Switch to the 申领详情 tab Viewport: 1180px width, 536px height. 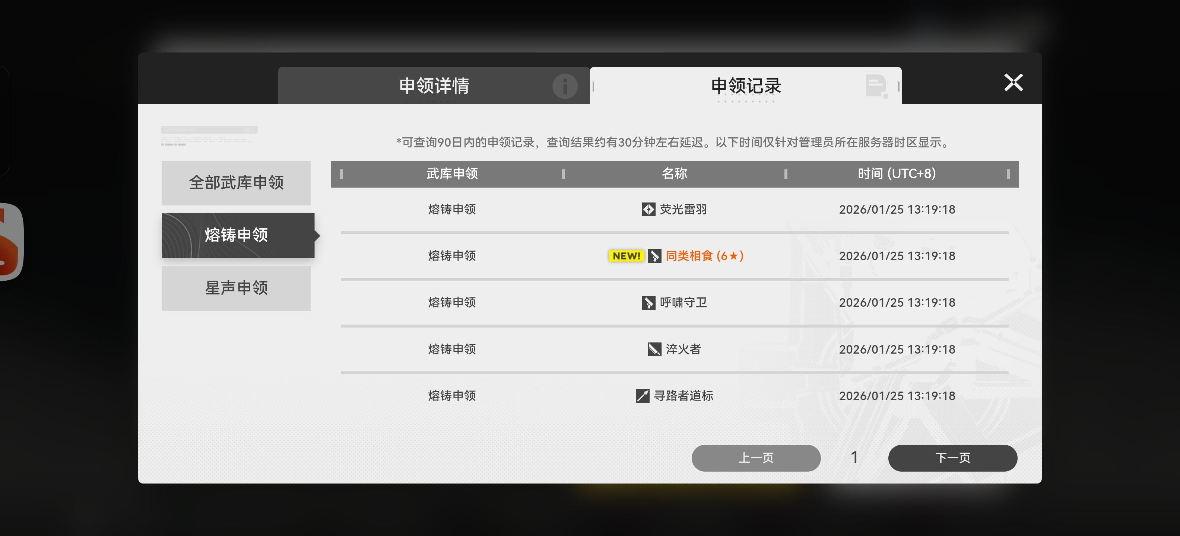tap(434, 86)
